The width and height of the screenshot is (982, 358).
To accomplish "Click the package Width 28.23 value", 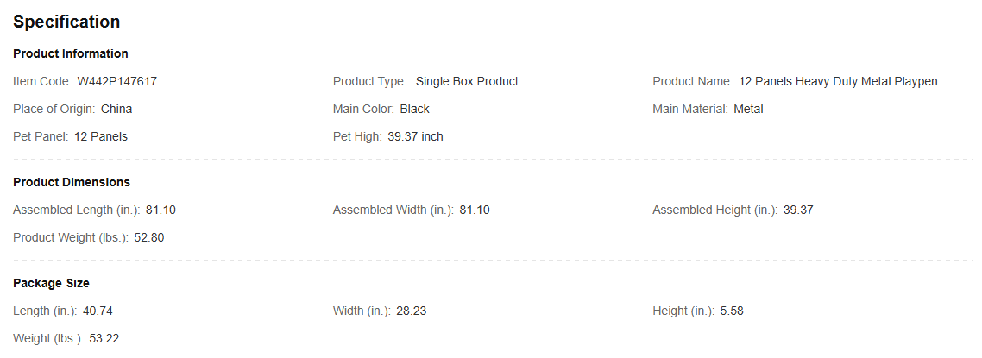I will (x=412, y=311).
